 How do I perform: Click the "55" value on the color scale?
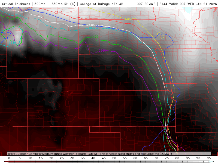click(125, 158)
